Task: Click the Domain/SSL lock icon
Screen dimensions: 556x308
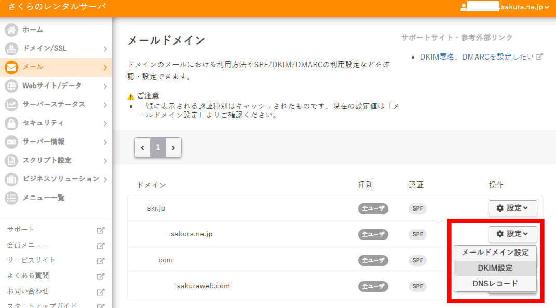Action: (11, 49)
